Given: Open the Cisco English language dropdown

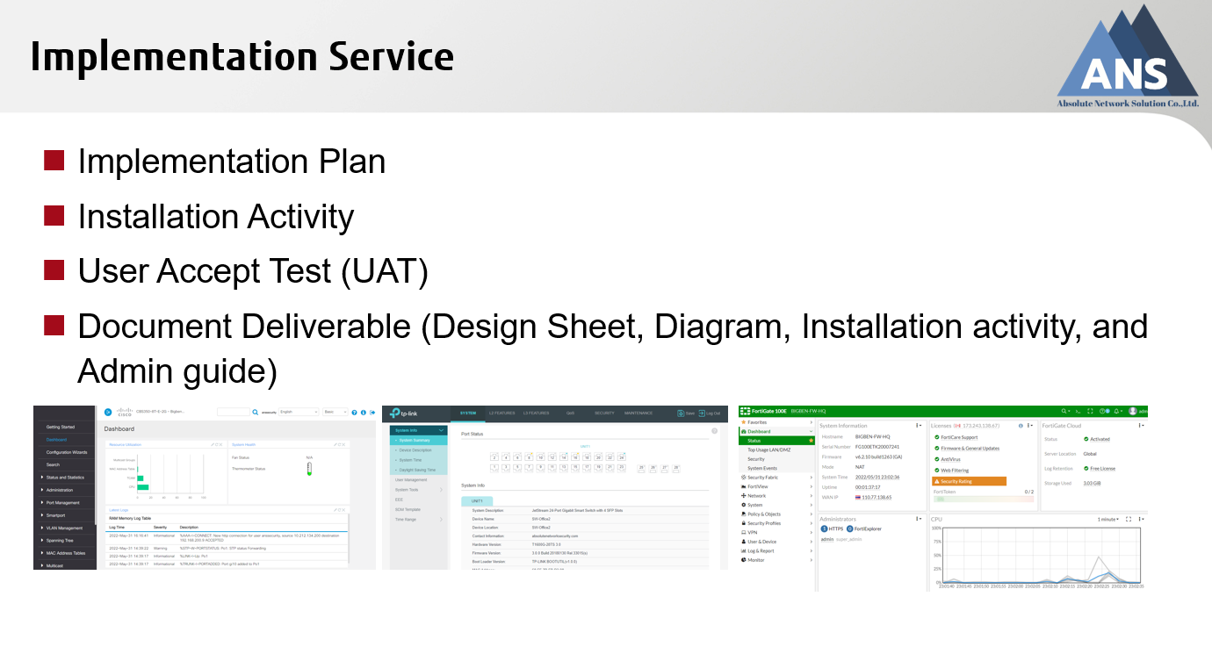Looking at the screenshot, I should pos(299,412).
